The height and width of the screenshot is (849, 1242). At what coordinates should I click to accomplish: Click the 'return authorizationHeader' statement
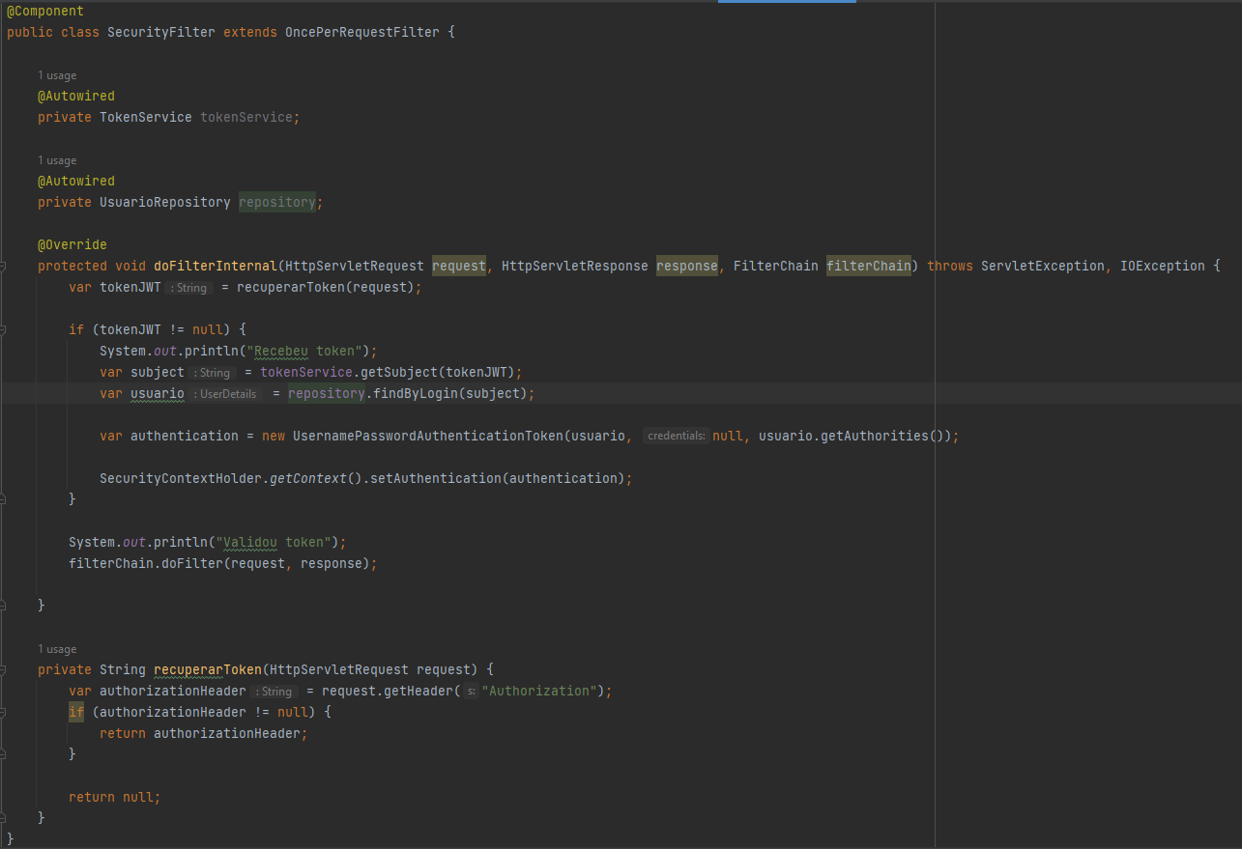[x=204, y=733]
